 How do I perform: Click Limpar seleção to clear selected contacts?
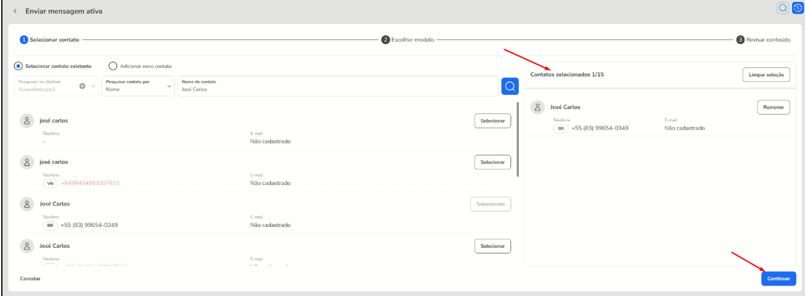(765, 75)
